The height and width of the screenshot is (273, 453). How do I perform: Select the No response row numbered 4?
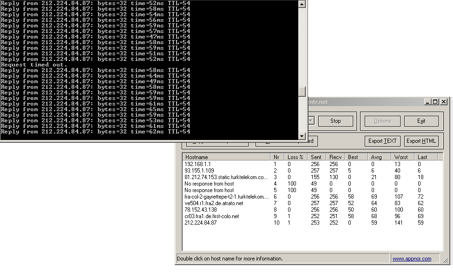click(x=313, y=184)
